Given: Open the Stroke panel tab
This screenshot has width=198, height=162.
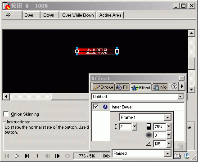Looking at the screenshot, I should point(103,87).
